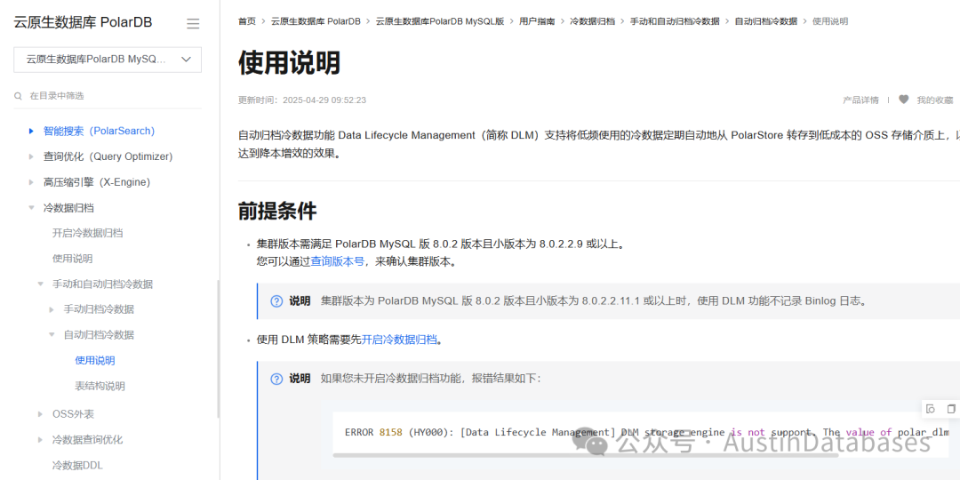
Task: Select 冷数据归档 in the sidebar tree
Action: click(68, 208)
